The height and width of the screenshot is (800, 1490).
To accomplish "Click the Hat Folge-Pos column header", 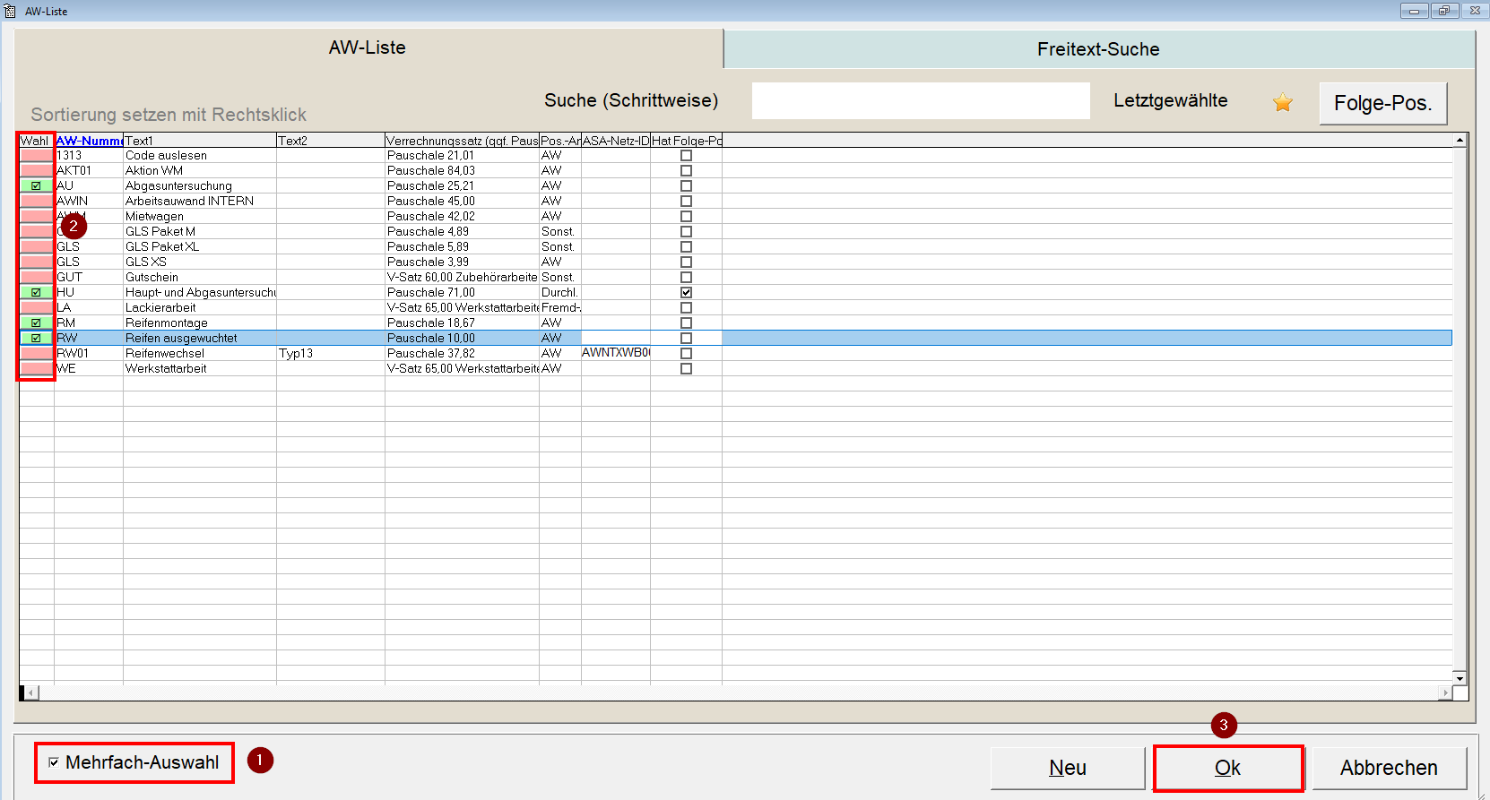I will [686, 141].
